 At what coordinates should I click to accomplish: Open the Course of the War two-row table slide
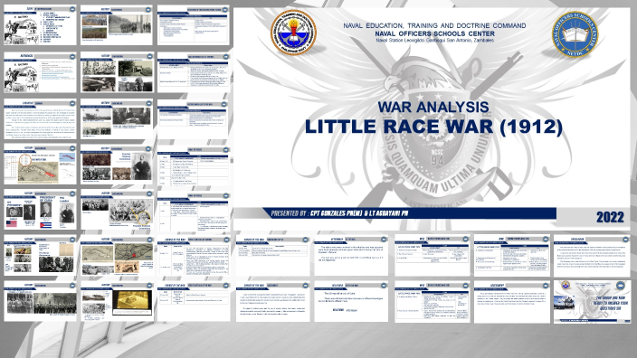coord(194,302)
